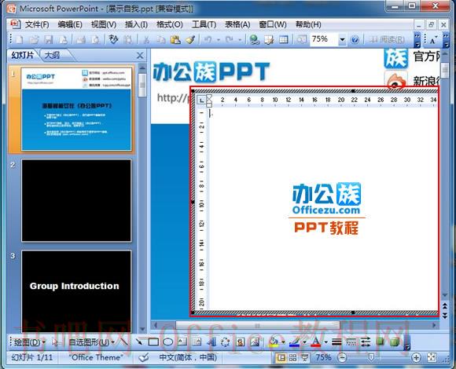Click the Format Painter brush icon

[x=190, y=39]
